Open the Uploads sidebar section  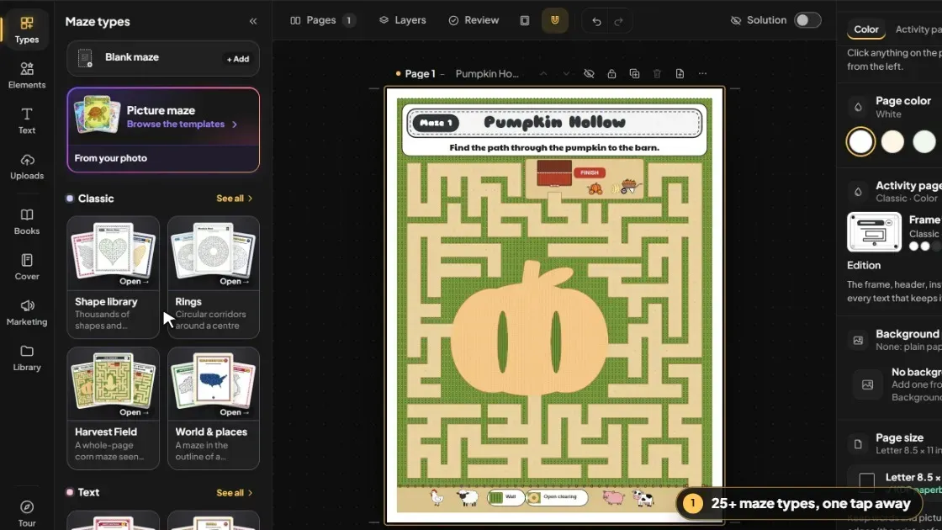26,167
